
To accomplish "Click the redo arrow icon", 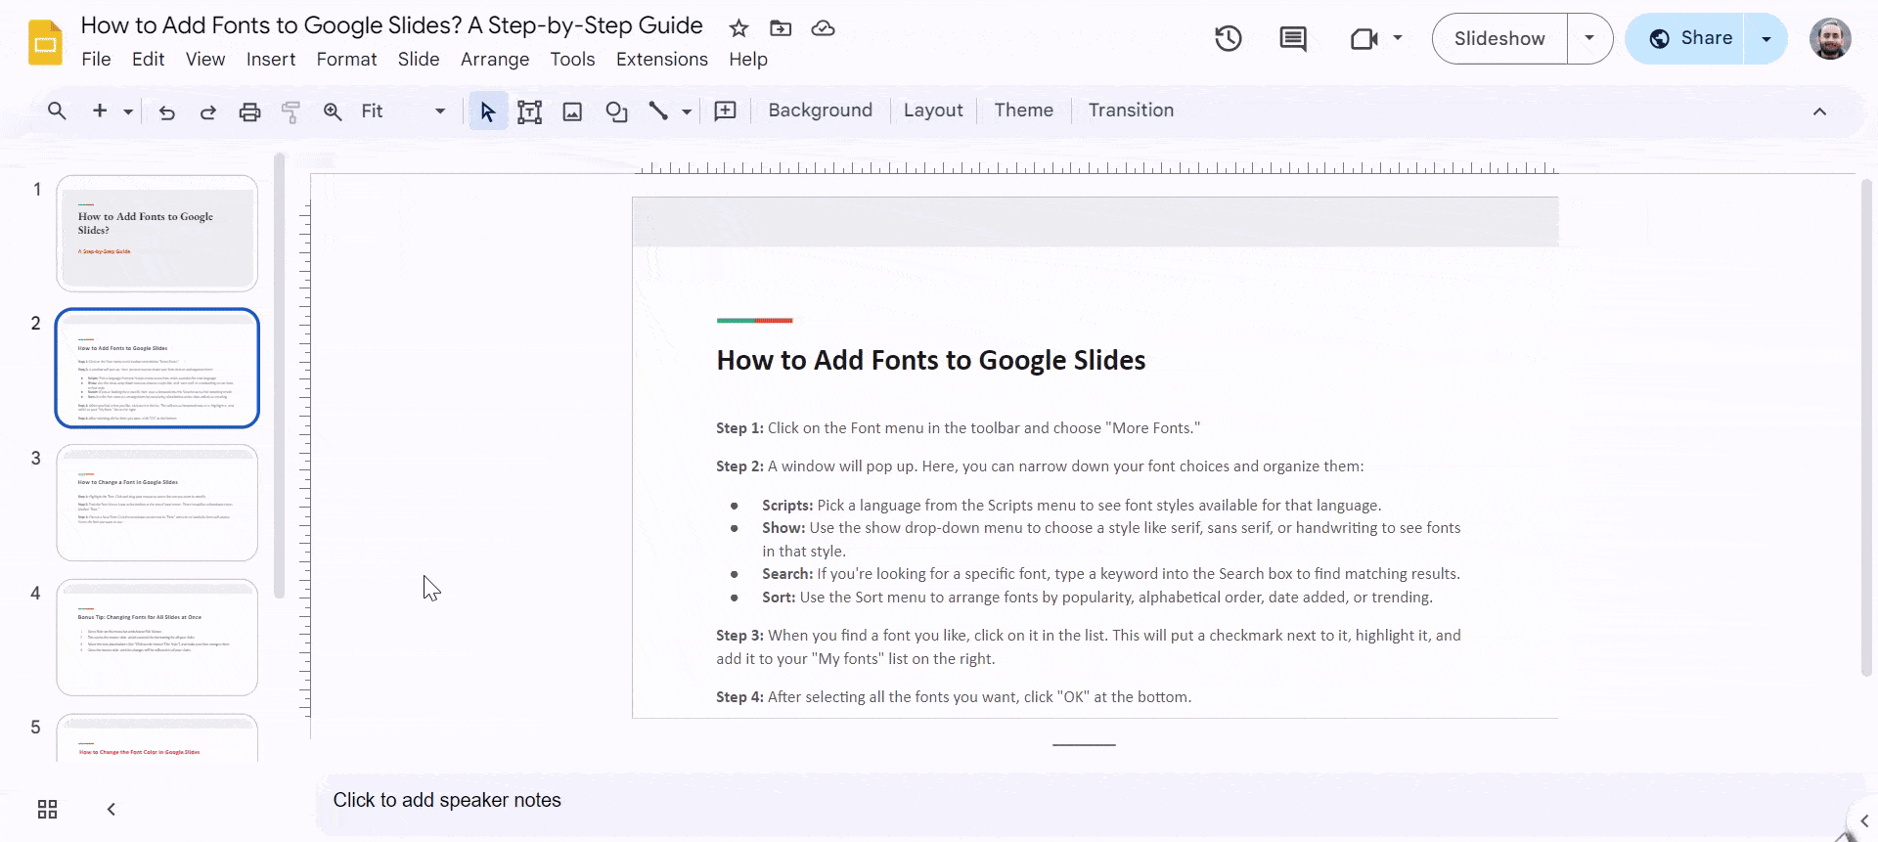I will point(207,112).
